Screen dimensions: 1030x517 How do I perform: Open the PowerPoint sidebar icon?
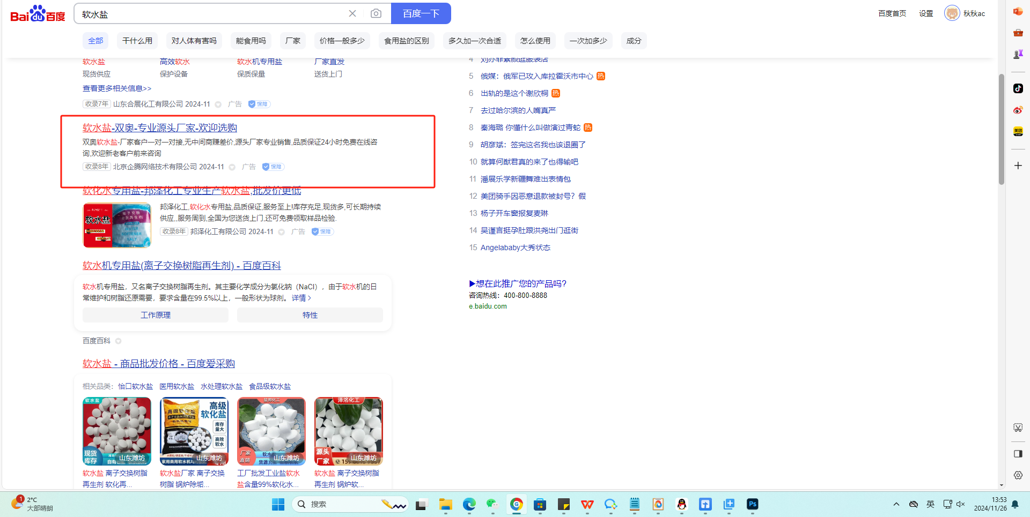click(1018, 11)
